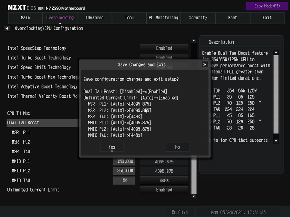Cancel saving with the No button
Screen dimensions: 290x217
pos(177,147)
